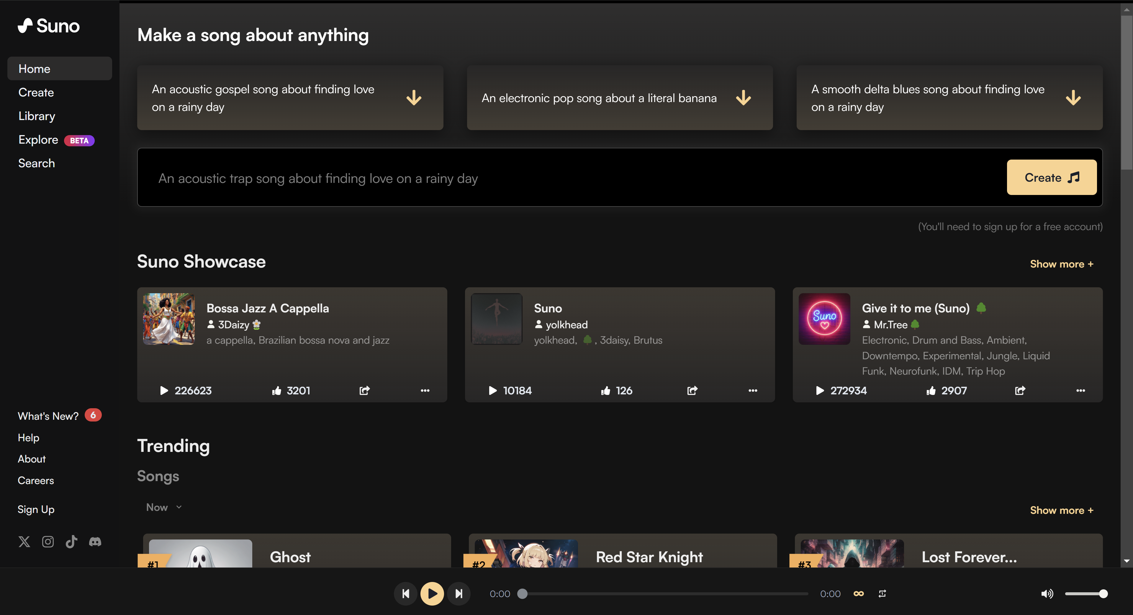
Task: Open Search from the sidebar
Action: pyautogui.click(x=37, y=163)
